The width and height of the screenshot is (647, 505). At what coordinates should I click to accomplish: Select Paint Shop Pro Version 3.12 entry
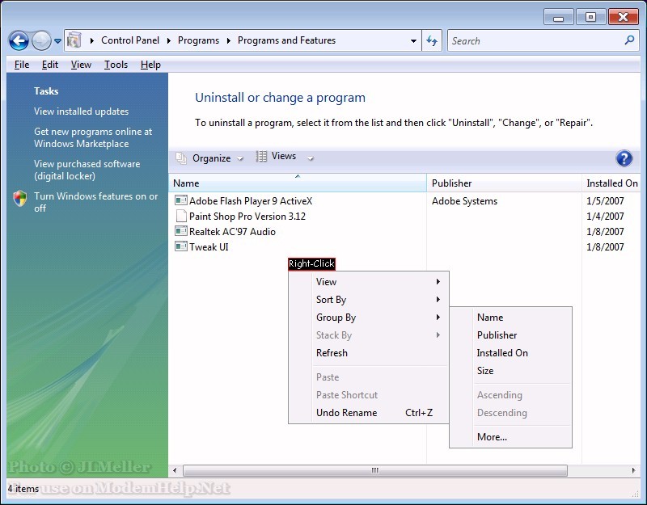[247, 216]
